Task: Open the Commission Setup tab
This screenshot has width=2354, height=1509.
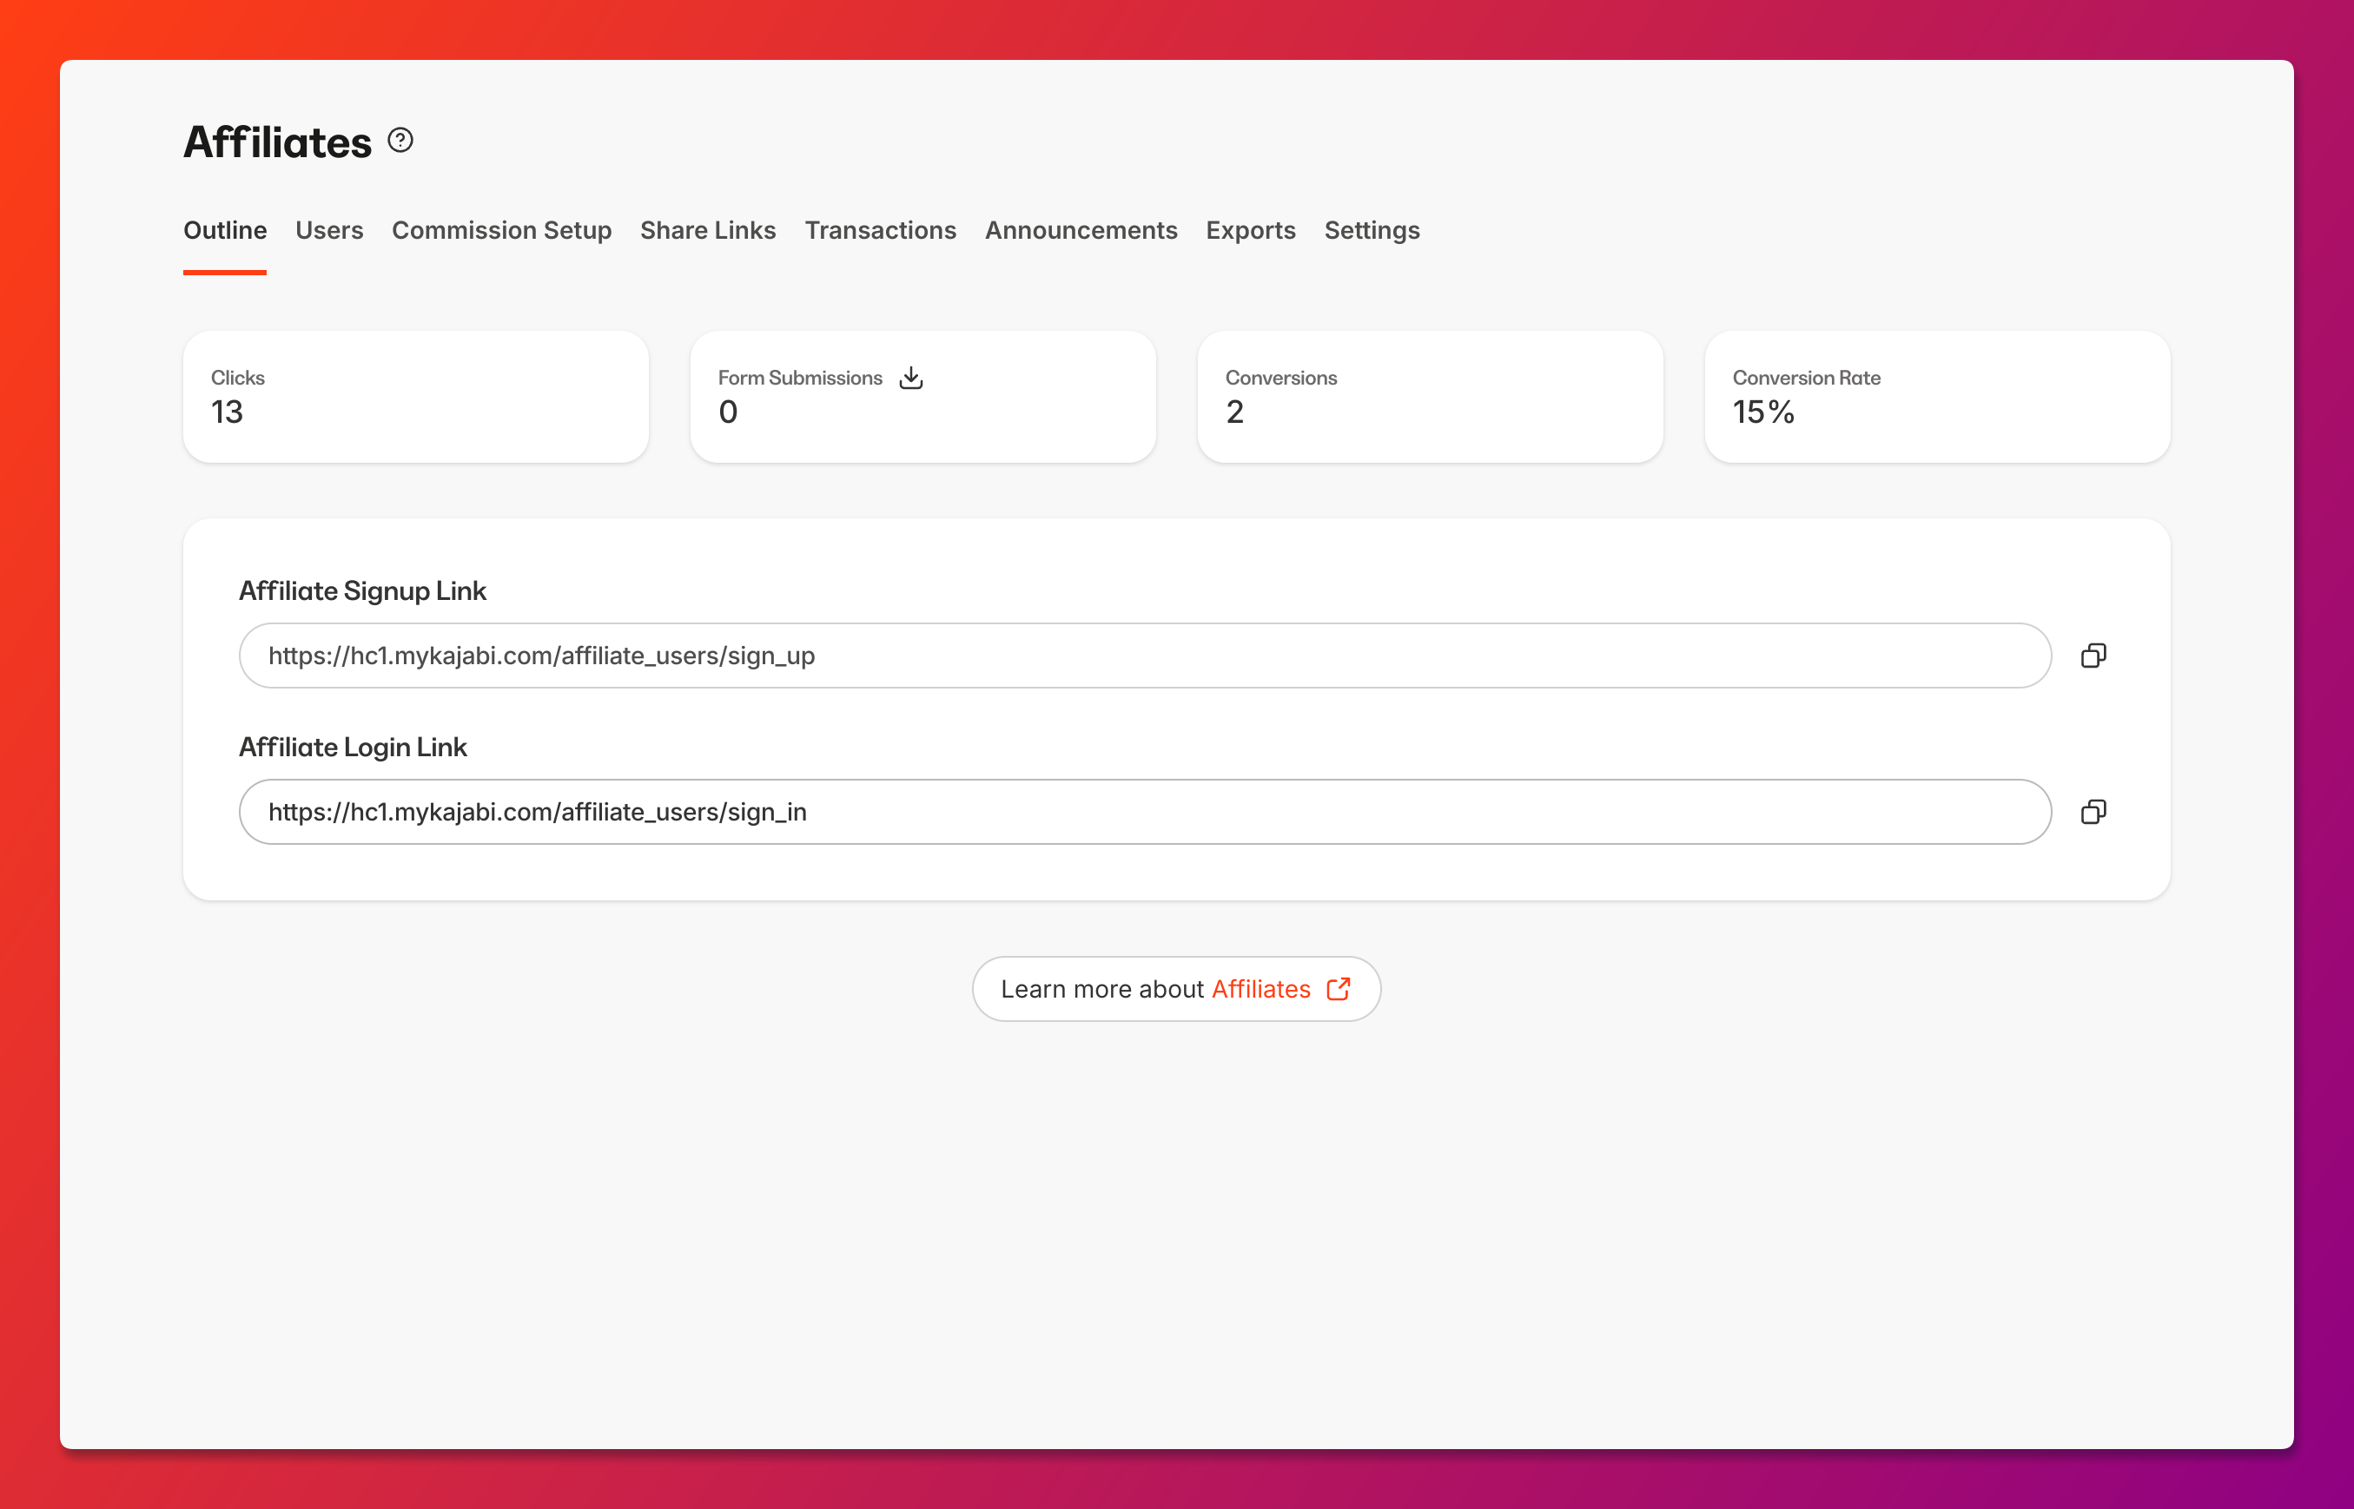Action: (502, 230)
